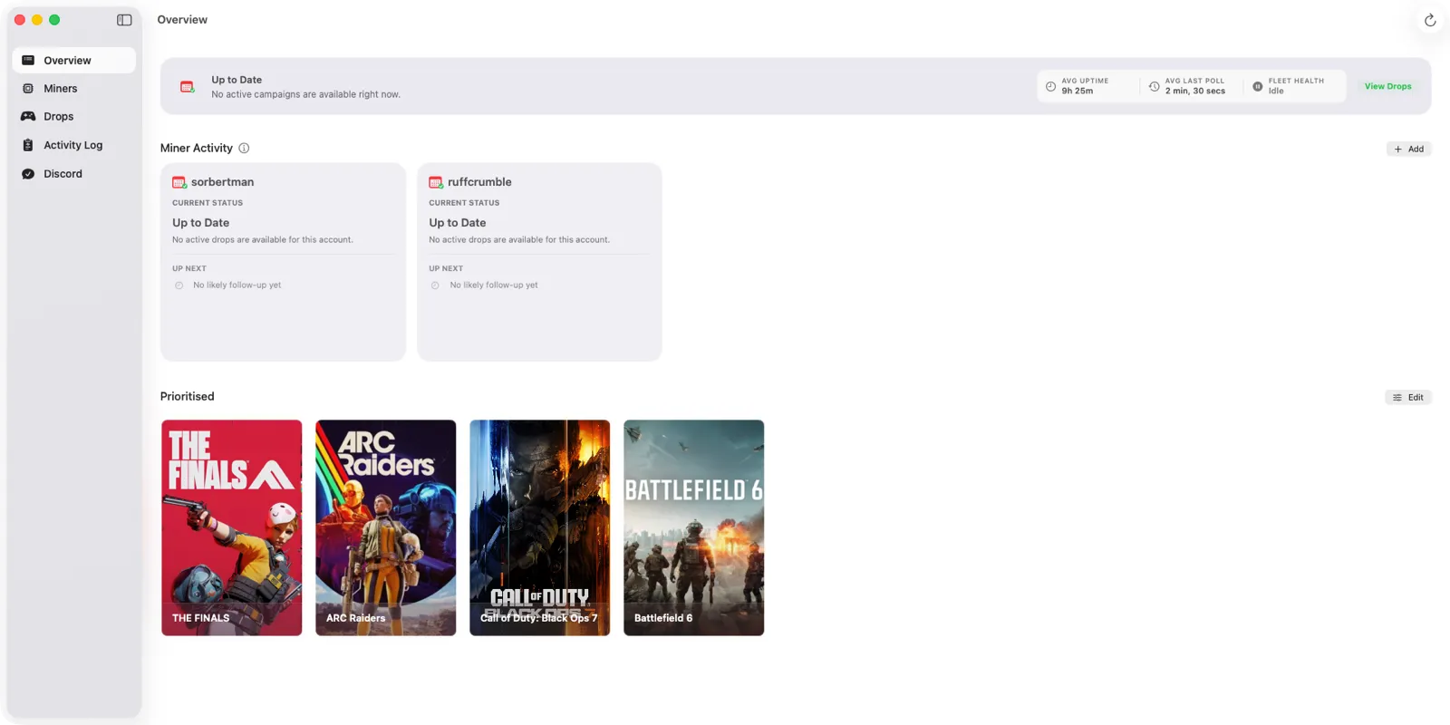Click sorbertman's Up Next clock icon

tap(179, 285)
